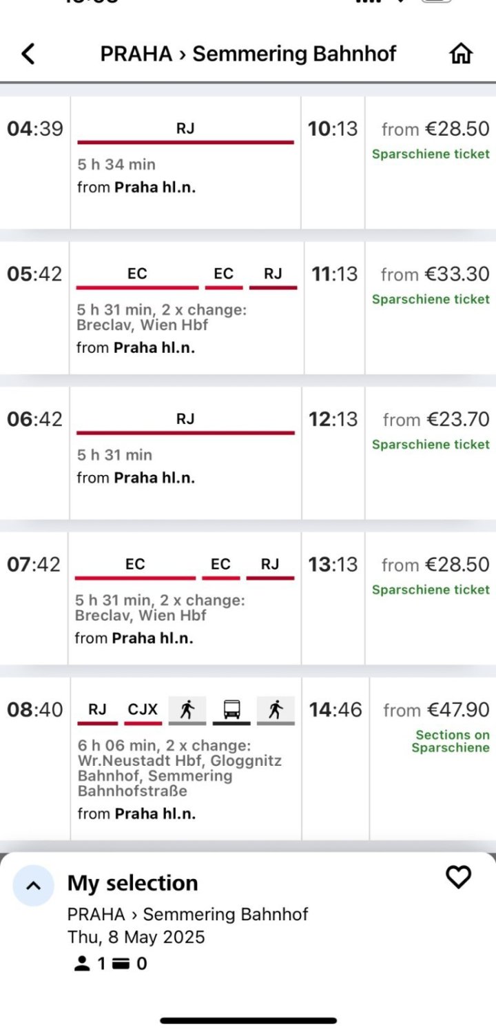Tap the from €28.50 price at 04:39
Image resolution: width=496 pixels, height=1034 pixels.
tap(435, 129)
